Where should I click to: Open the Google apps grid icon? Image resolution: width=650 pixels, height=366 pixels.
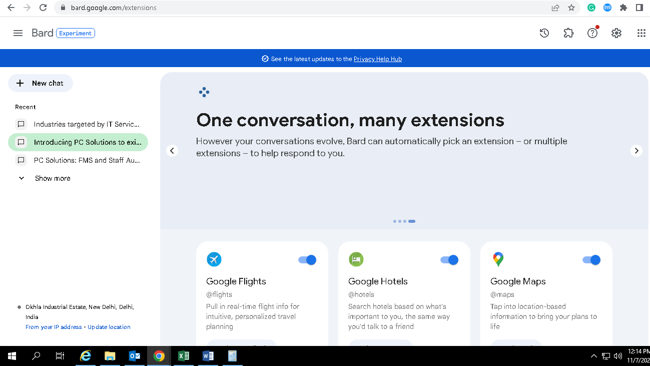coord(641,33)
